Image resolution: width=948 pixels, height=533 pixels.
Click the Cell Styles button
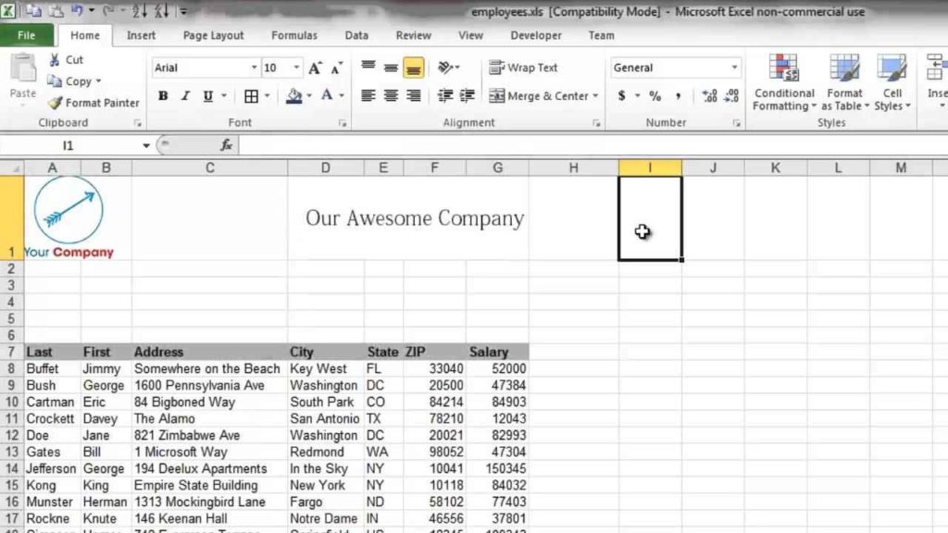click(x=892, y=88)
